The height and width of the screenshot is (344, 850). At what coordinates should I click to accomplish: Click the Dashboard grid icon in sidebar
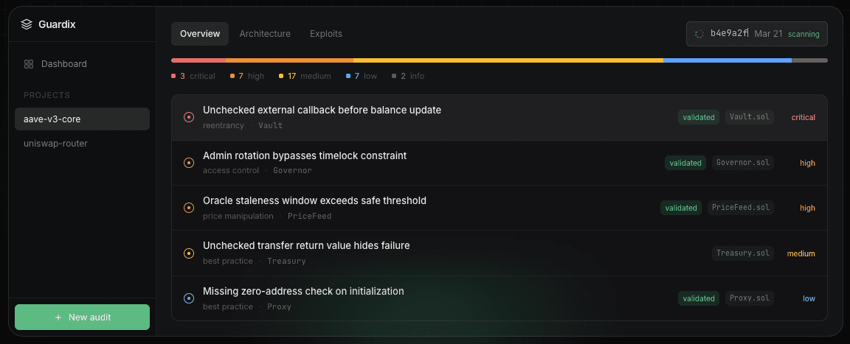[x=29, y=64]
